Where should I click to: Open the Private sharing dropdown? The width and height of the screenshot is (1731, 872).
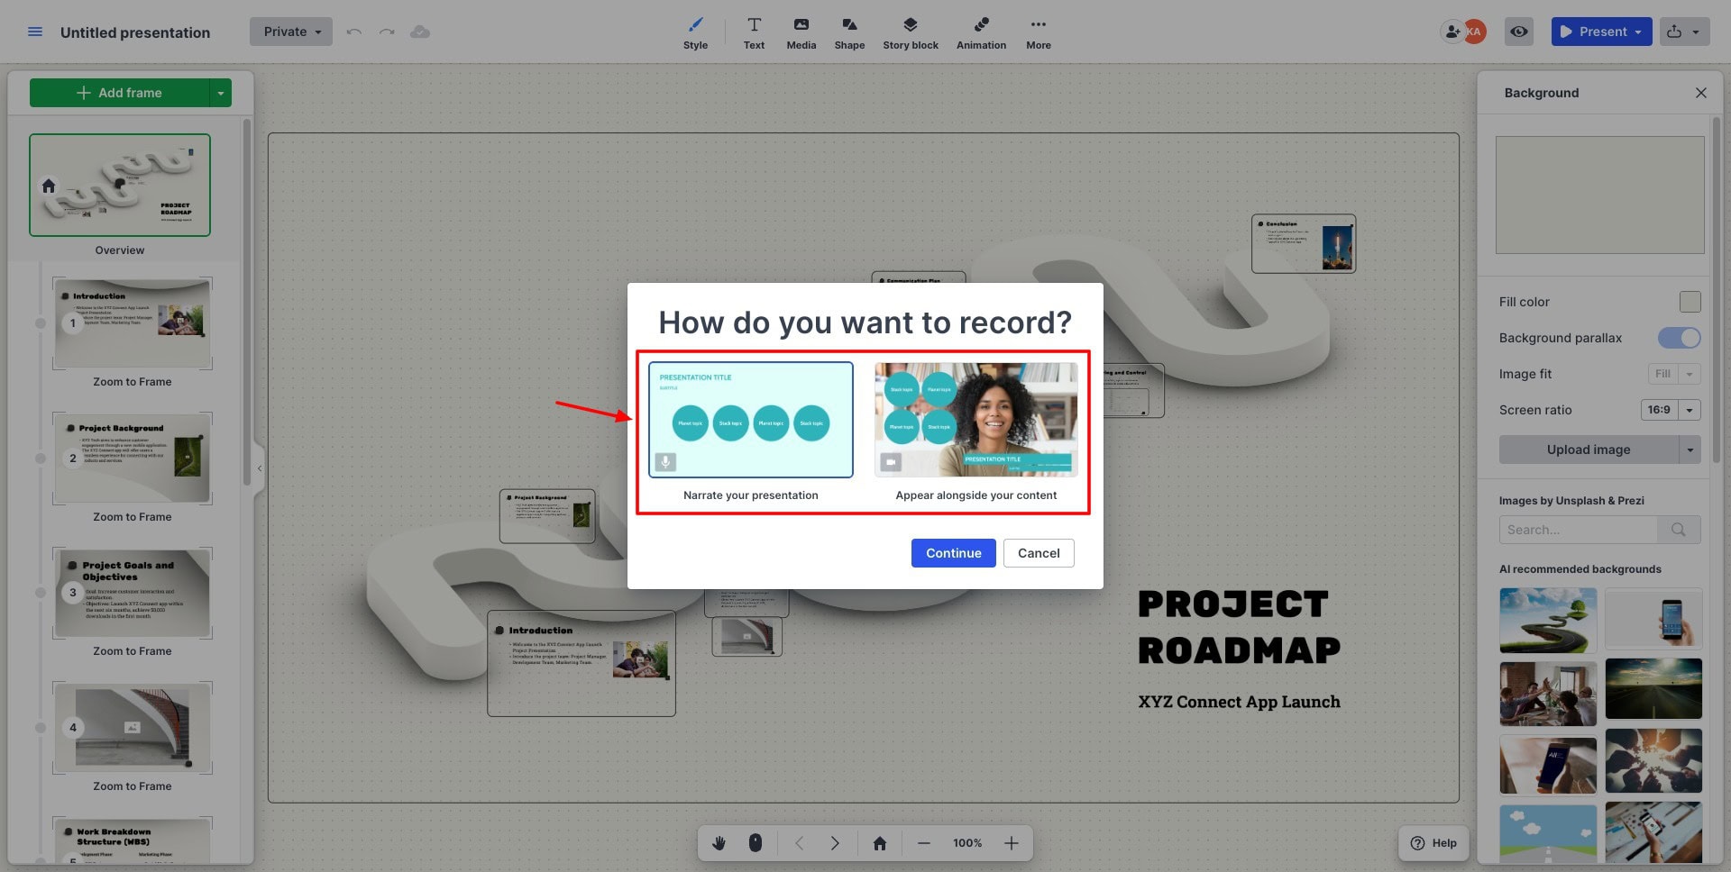coord(291,32)
